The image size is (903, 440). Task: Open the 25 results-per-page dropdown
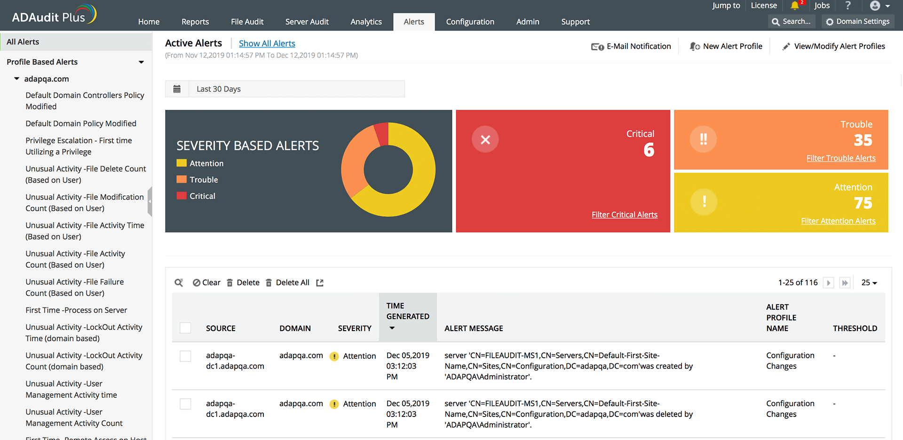coord(869,282)
